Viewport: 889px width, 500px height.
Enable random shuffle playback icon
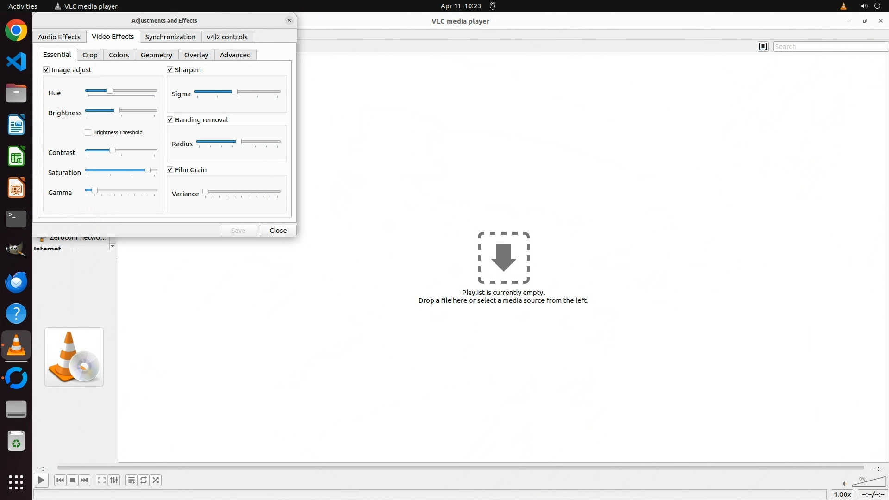click(156, 480)
